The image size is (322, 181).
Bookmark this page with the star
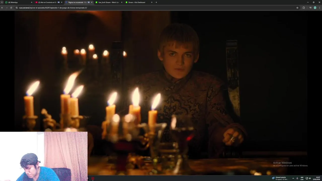click(x=297, y=8)
